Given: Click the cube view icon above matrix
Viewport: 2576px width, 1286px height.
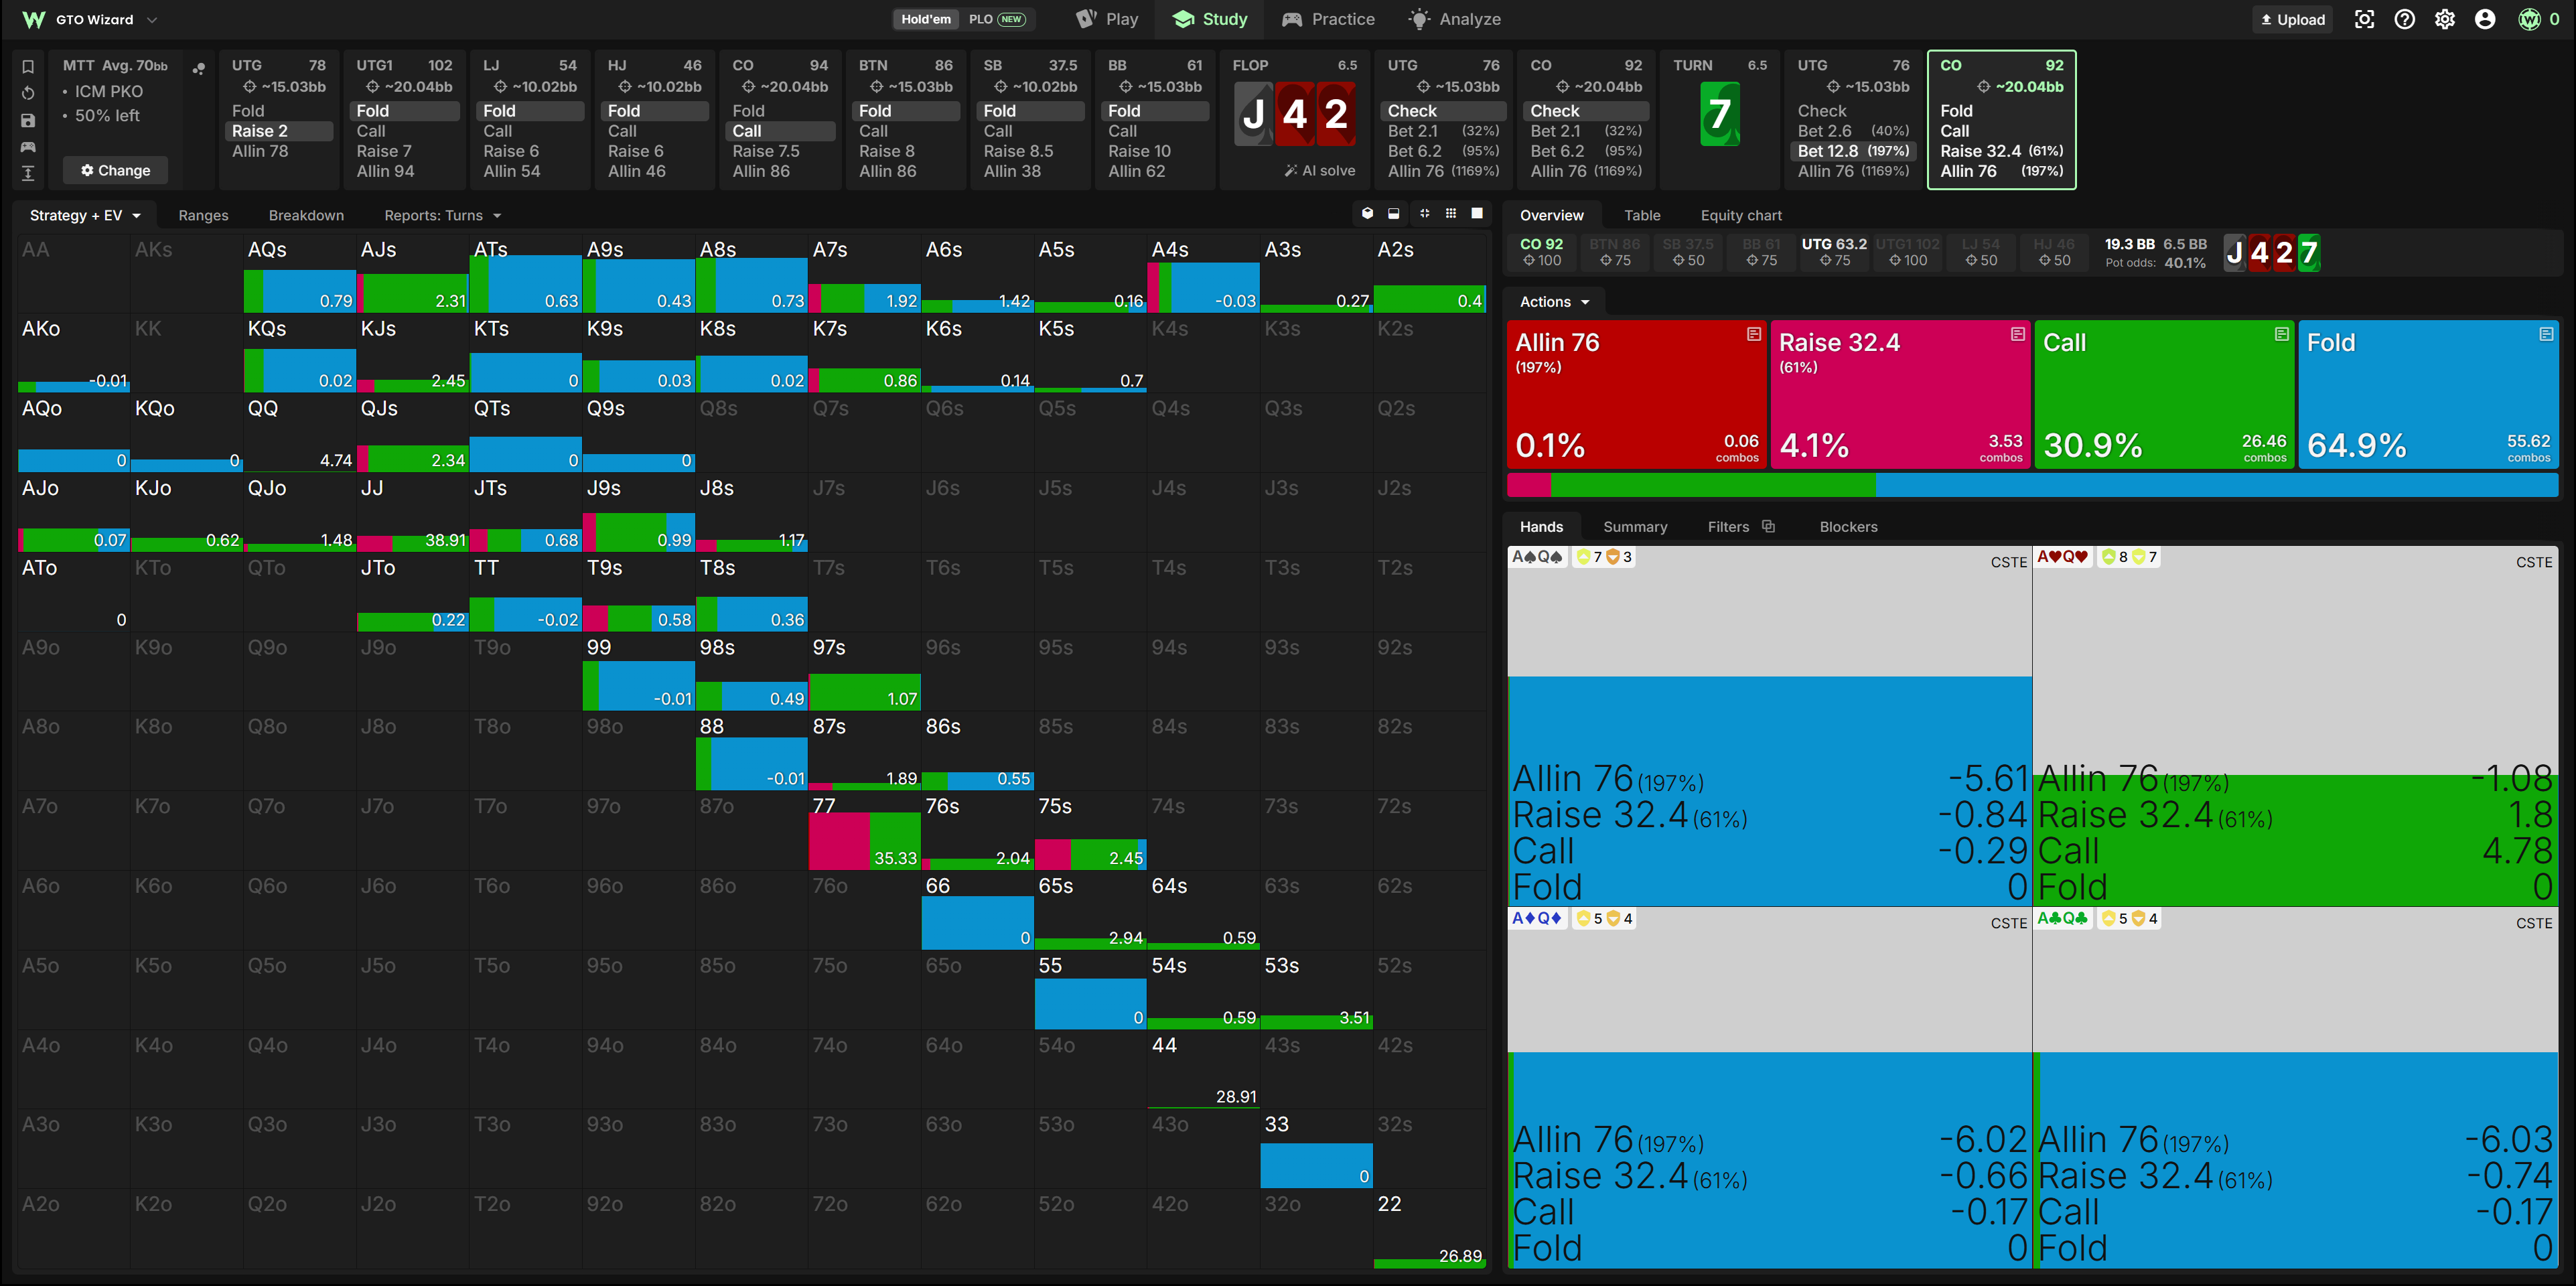Looking at the screenshot, I should (1367, 213).
